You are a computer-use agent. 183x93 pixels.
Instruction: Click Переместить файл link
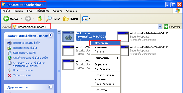[25, 48]
